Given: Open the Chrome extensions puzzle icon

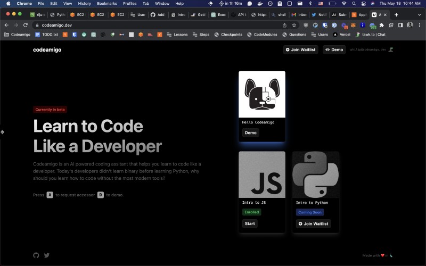Looking at the screenshot, I should pyautogui.click(x=381, y=25).
